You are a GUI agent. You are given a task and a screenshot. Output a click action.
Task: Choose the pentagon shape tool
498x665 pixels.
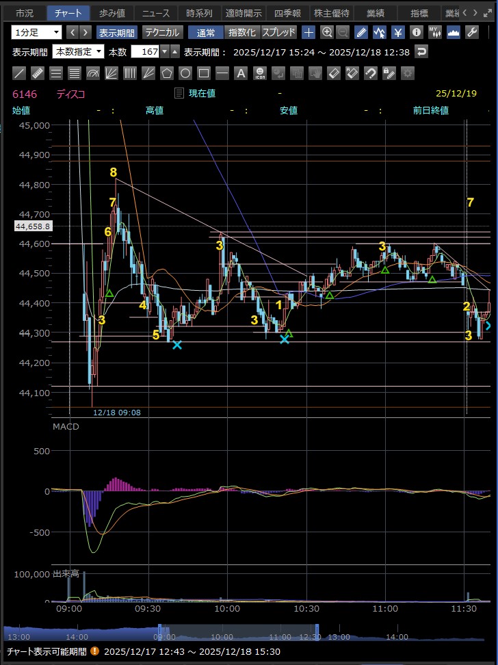click(167, 73)
